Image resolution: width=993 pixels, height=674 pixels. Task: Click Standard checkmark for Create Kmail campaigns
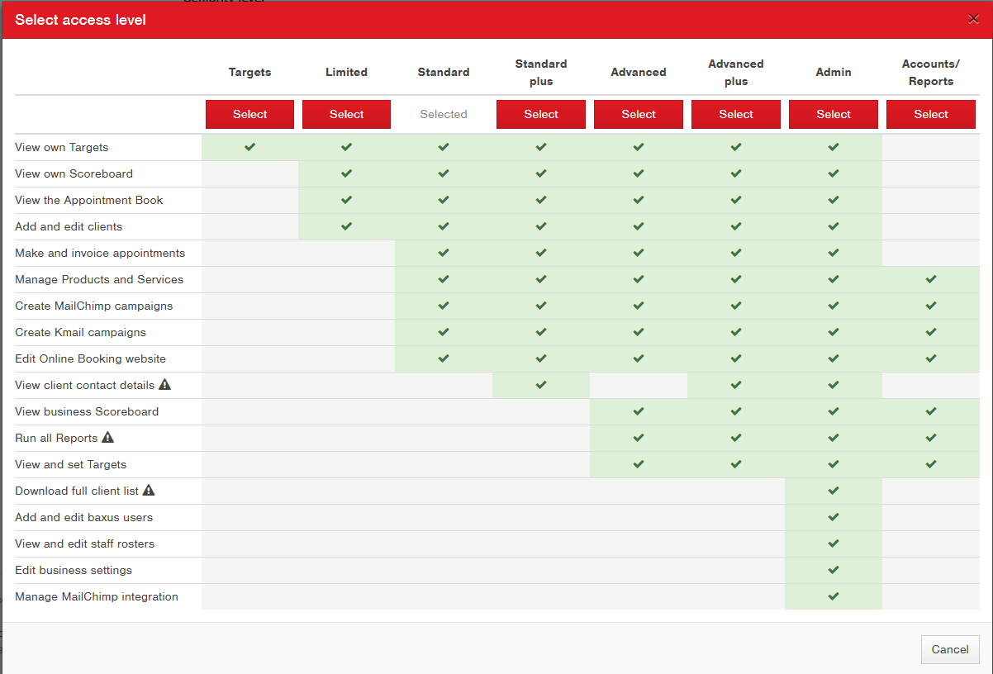tap(444, 332)
